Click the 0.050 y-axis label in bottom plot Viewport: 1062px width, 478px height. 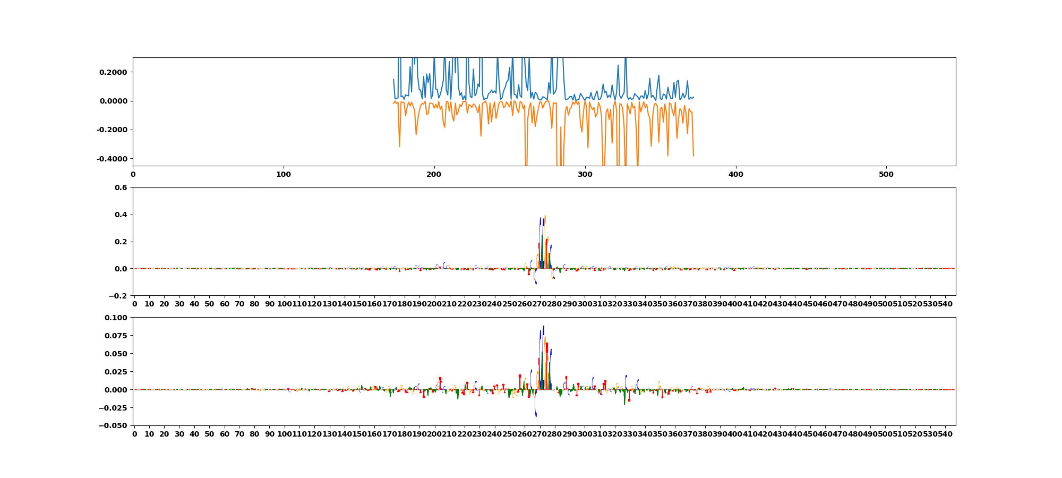click(x=115, y=354)
